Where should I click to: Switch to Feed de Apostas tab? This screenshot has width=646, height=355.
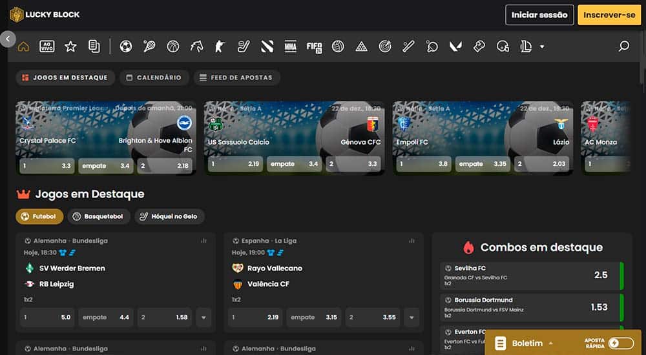(x=236, y=77)
